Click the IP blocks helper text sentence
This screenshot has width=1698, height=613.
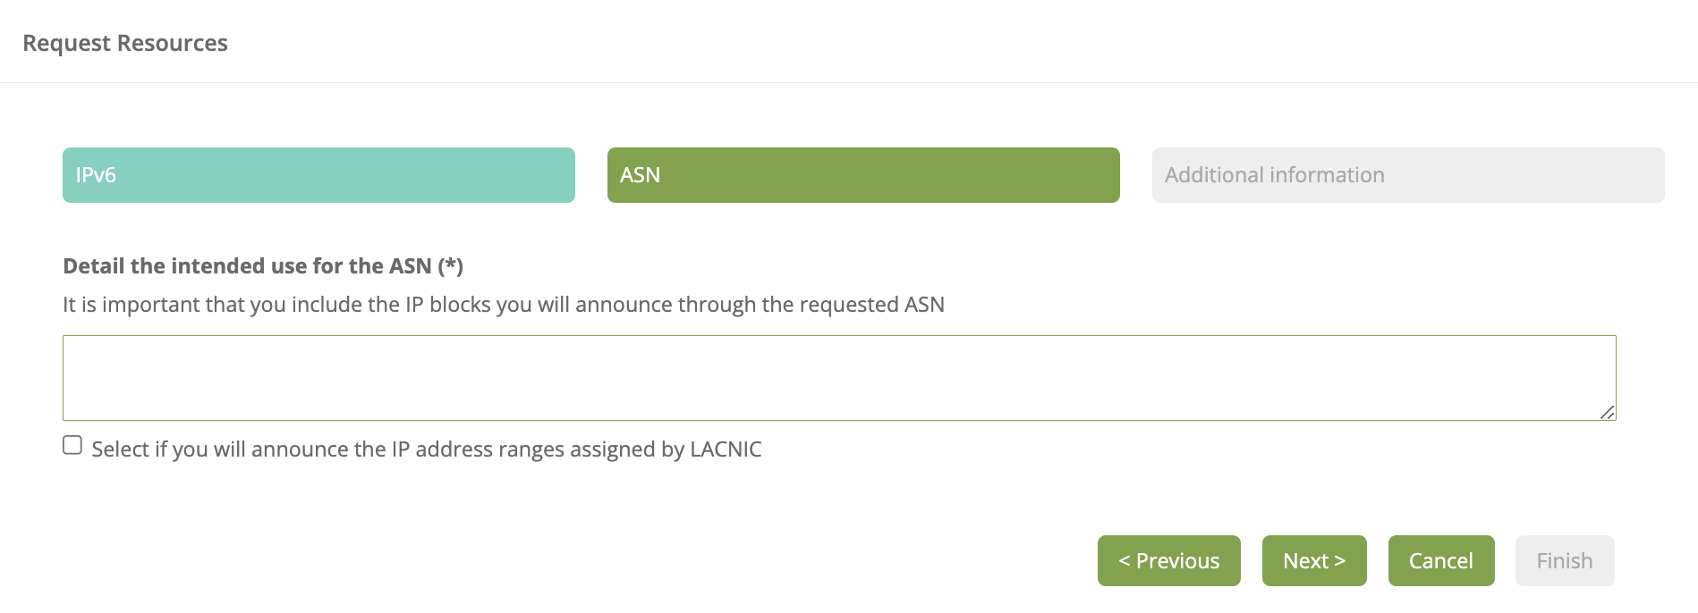[x=503, y=305]
